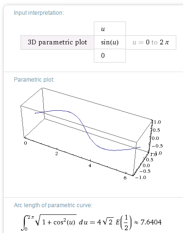This screenshot has width=183, height=233.
Task: Click the '4' tick label on x-axis
Action: coord(90,166)
